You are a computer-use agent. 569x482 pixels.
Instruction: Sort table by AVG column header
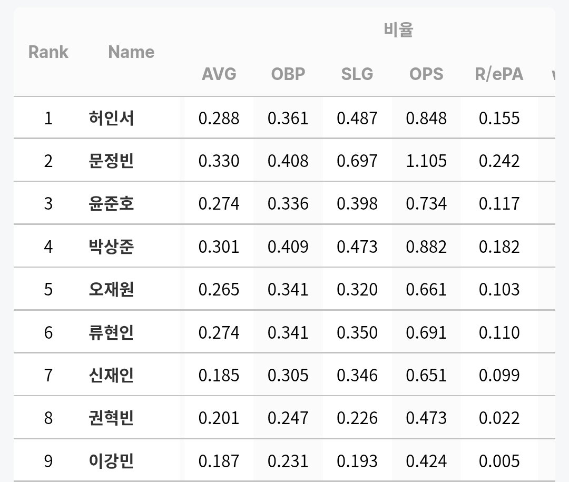click(219, 74)
